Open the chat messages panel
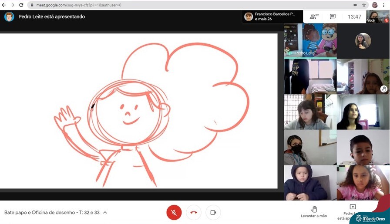 click(333, 16)
